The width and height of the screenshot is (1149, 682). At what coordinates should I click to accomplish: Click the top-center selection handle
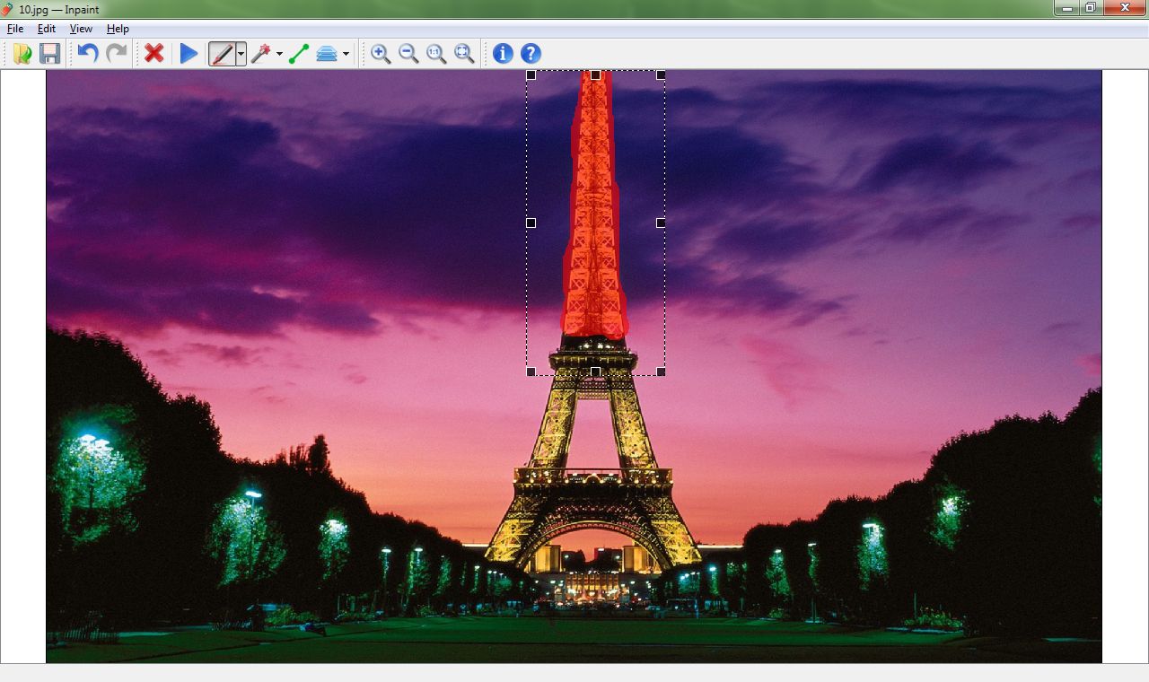(595, 75)
